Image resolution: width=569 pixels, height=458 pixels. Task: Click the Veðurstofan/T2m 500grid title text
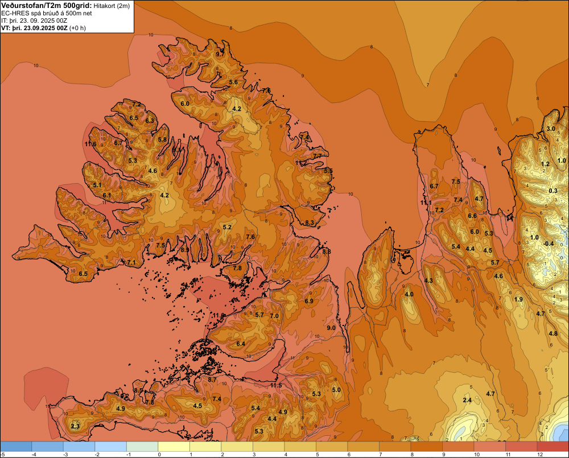(47, 6)
